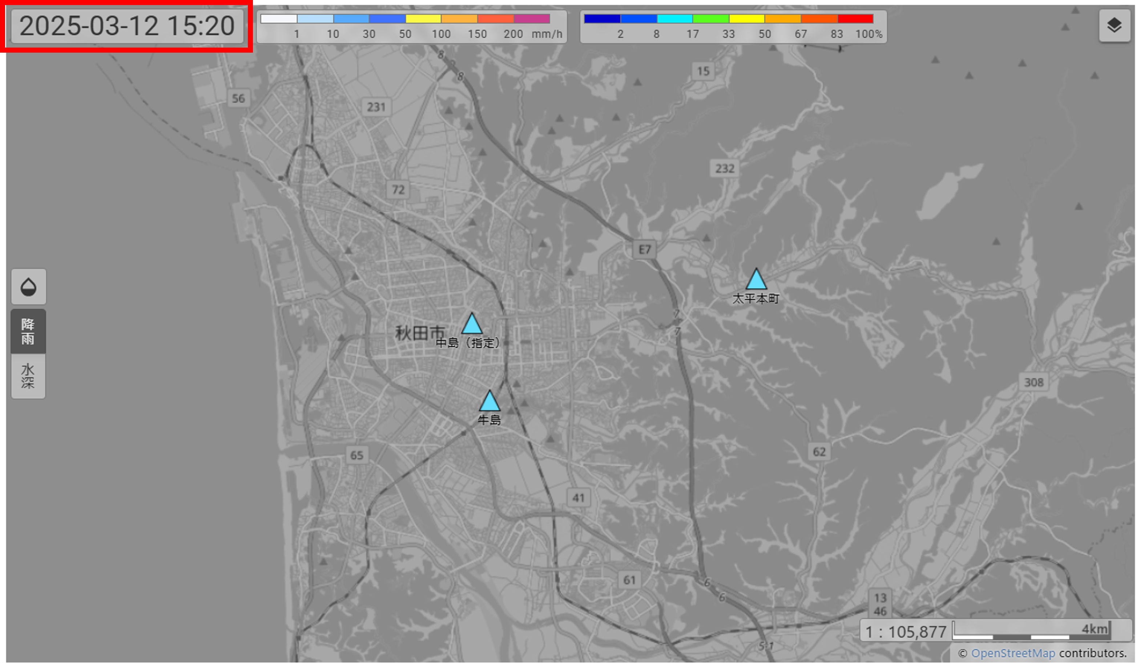
Task: Click the magenta 200 mm/h legend swatch
Action: pyautogui.click(x=532, y=19)
